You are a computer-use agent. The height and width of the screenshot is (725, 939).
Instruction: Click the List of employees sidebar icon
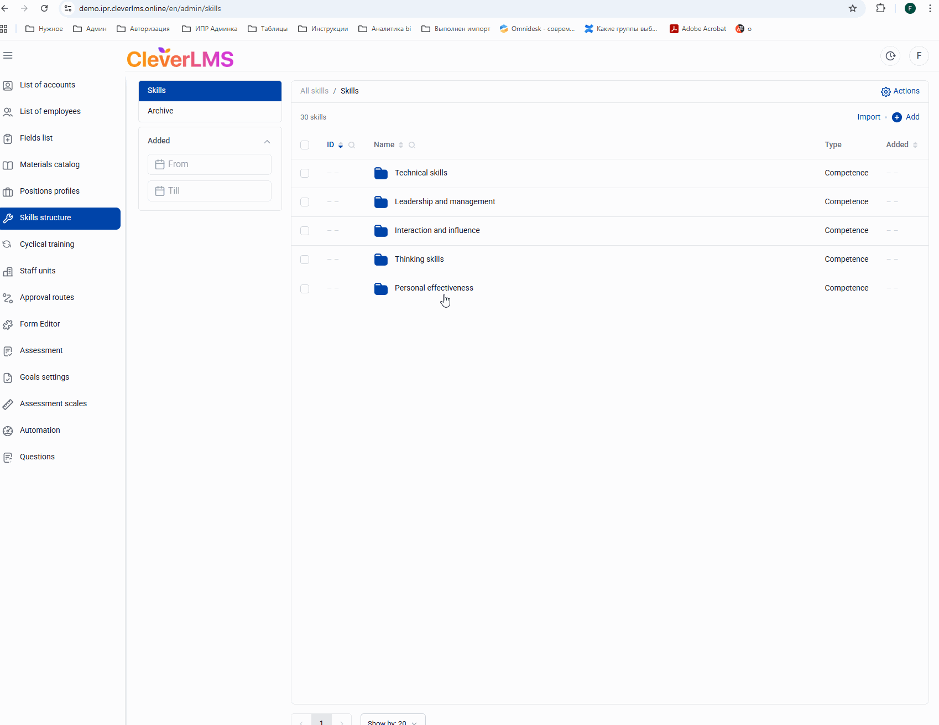[8, 112]
